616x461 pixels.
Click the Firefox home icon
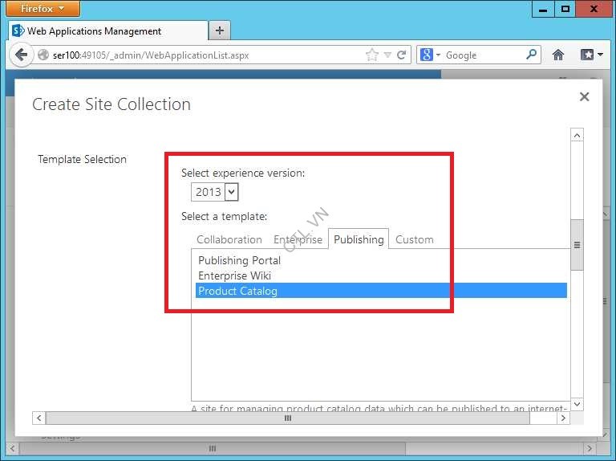[x=558, y=55]
